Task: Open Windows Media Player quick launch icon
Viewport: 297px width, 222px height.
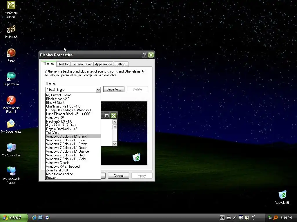Action: pyautogui.click(x=47, y=218)
